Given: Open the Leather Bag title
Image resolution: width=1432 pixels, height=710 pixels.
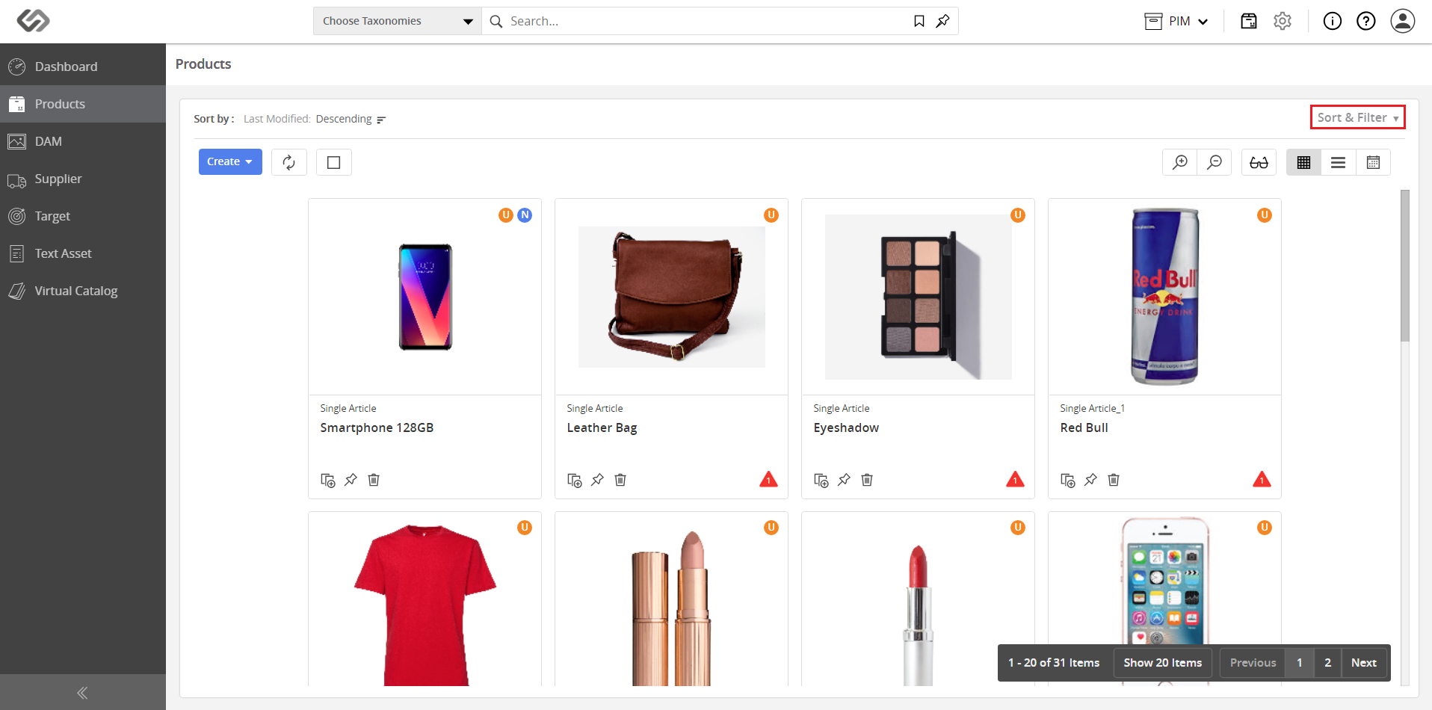Looking at the screenshot, I should tap(602, 428).
